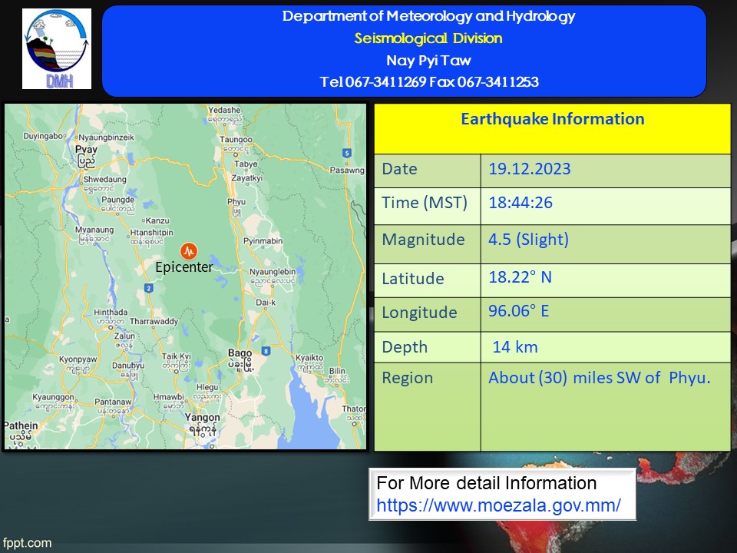
Task: Click Kanzu label on map
Action: pos(157,220)
